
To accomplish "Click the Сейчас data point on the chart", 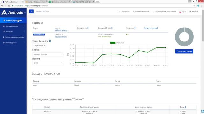I will coord(166,48).
